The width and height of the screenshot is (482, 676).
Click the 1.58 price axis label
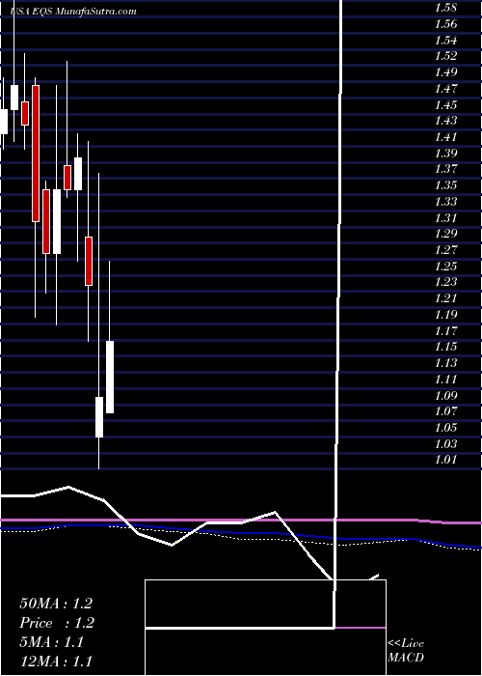point(445,8)
